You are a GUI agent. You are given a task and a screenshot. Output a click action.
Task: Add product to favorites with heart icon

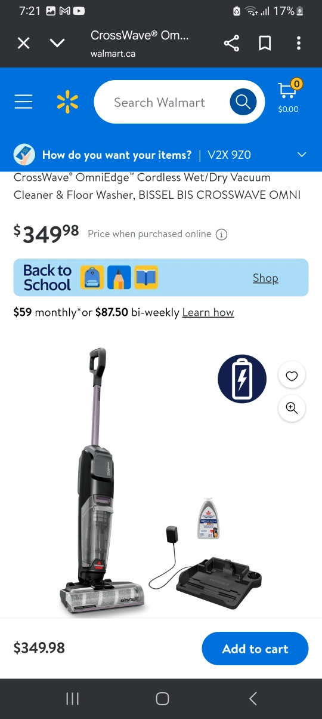click(292, 376)
